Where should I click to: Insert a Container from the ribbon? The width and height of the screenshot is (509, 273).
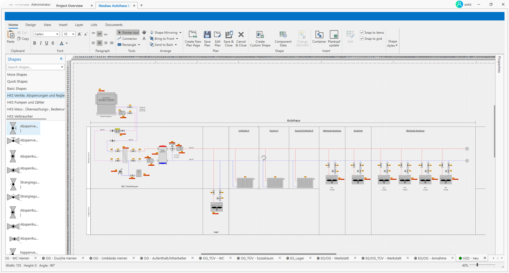click(319, 35)
